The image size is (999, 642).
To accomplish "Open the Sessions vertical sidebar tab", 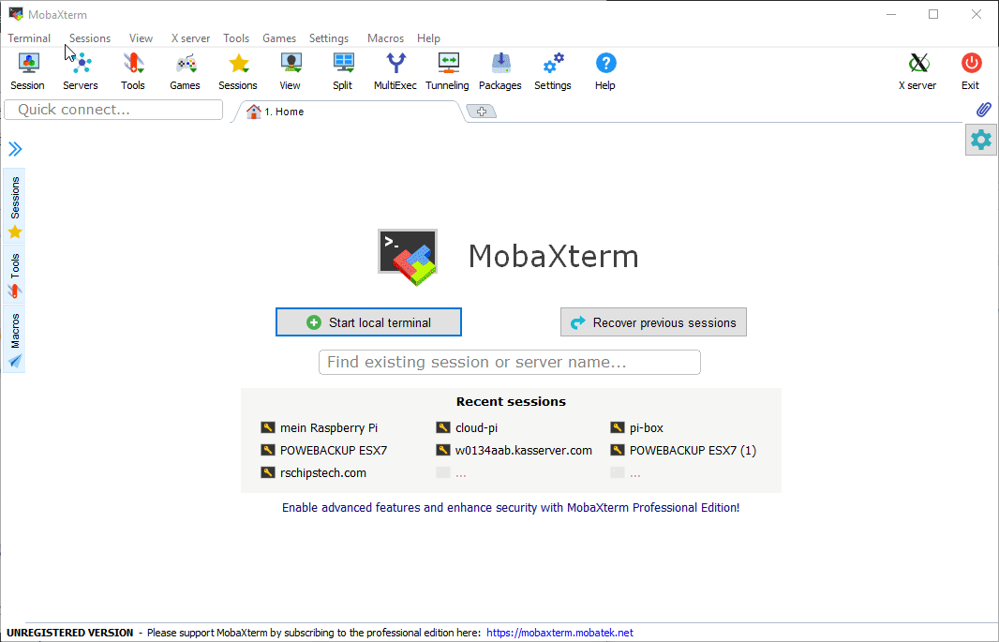I will point(15,206).
